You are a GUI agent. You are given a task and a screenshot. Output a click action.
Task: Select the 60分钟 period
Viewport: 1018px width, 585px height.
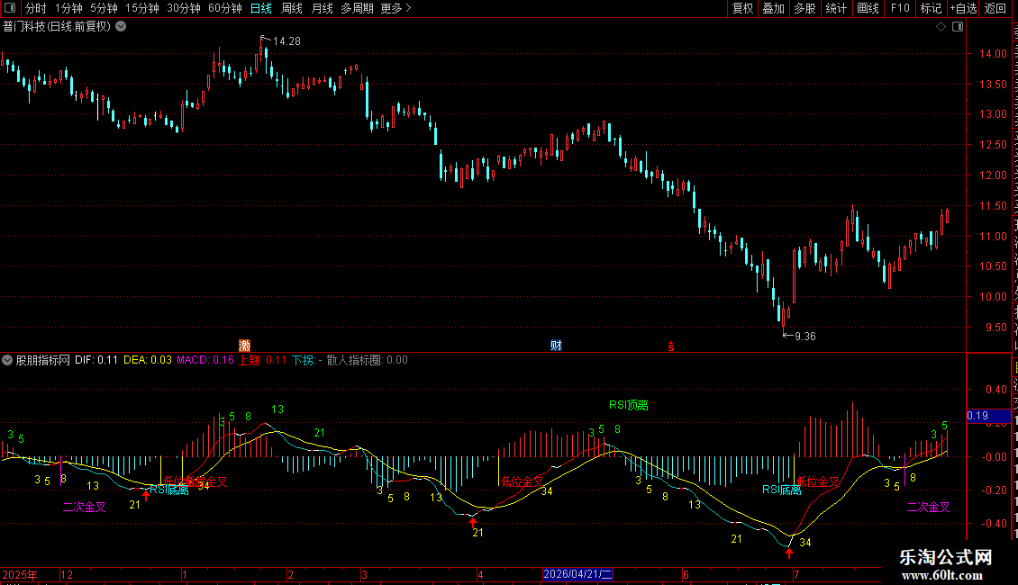(225, 8)
